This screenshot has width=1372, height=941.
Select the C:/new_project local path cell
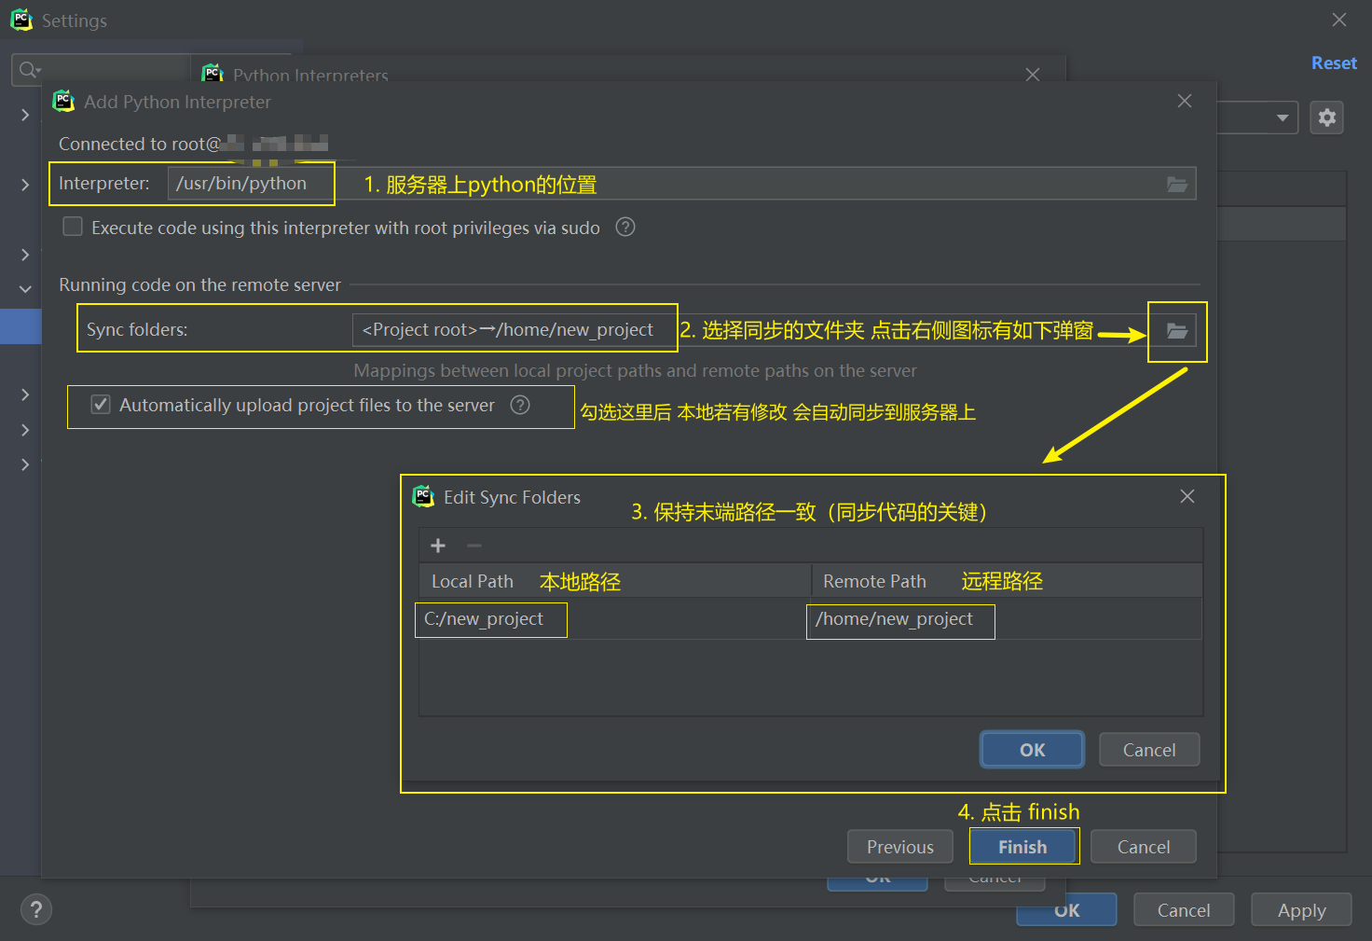click(485, 619)
